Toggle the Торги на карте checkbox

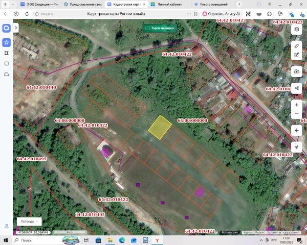[147, 29]
